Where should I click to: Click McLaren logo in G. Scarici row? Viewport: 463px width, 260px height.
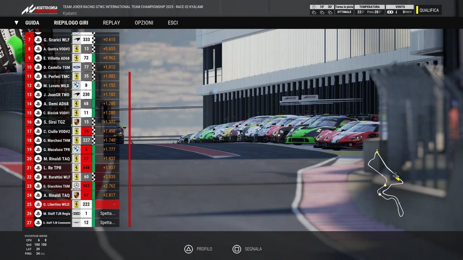coord(76,40)
